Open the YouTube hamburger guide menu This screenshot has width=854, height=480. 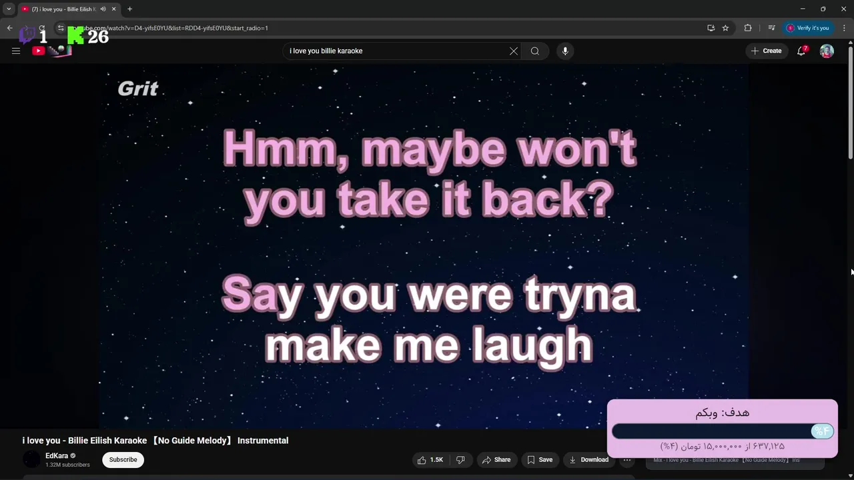tap(16, 51)
